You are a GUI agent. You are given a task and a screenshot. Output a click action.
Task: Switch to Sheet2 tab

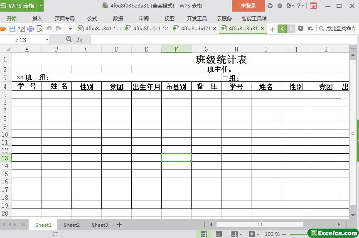[71, 225]
